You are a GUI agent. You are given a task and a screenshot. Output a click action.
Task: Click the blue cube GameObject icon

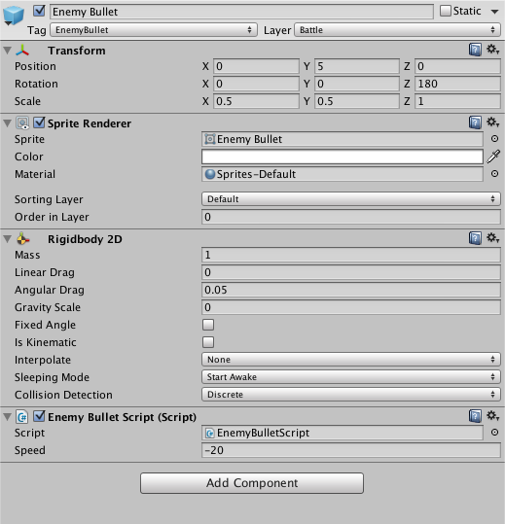pyautogui.click(x=14, y=16)
